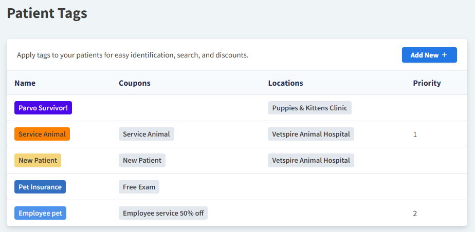This screenshot has height=232, width=475.
Task: Click Vetspire Animal Hospital in New Patient row
Action: click(311, 160)
